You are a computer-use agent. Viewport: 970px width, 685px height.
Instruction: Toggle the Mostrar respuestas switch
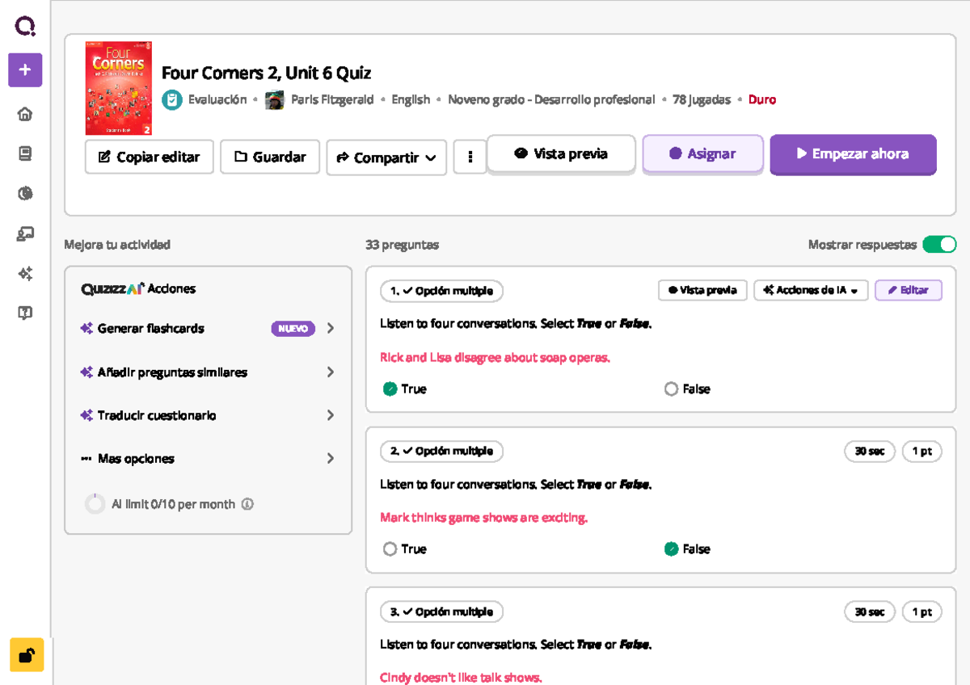point(939,245)
